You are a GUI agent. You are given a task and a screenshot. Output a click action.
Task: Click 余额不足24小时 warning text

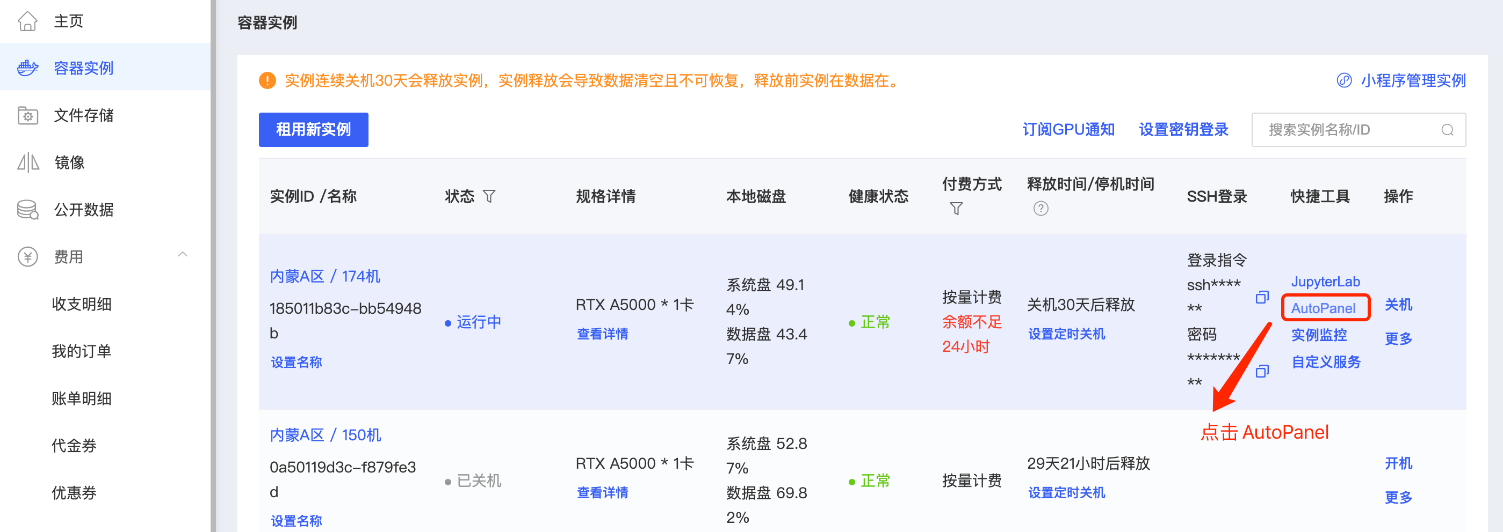[x=971, y=335]
